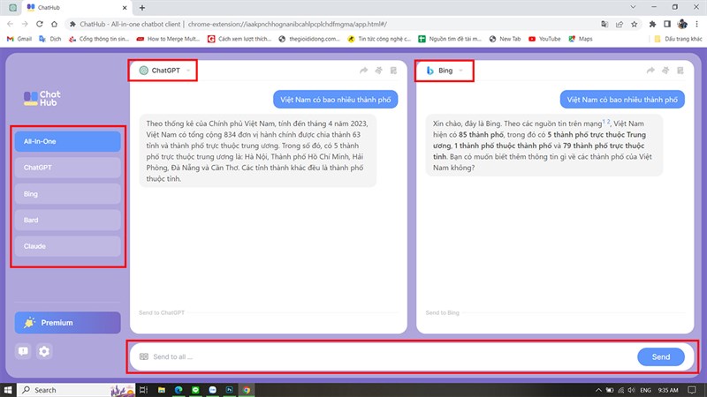Open How to Merge Mult... bookmark
Viewport: 707px width, 397px height.
click(168, 39)
